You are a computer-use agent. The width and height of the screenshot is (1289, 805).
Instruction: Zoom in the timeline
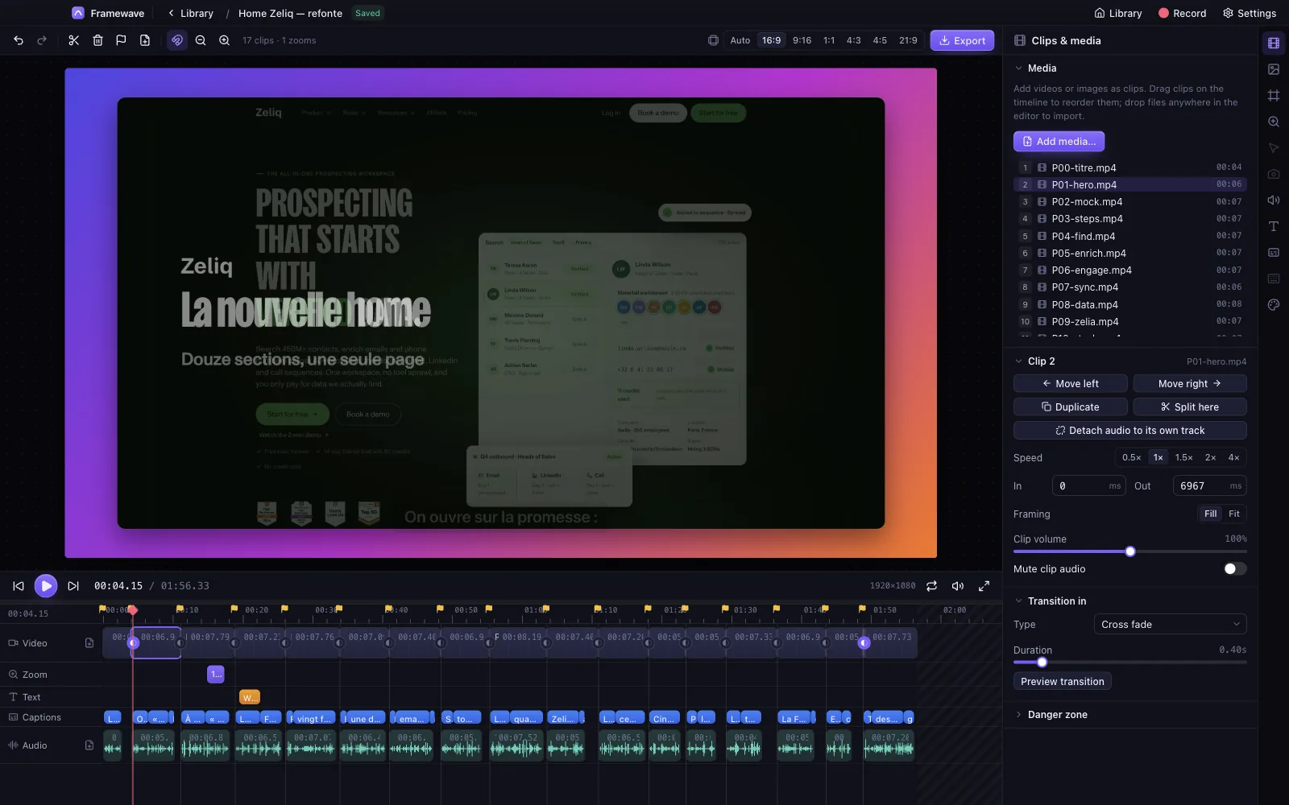tap(224, 40)
